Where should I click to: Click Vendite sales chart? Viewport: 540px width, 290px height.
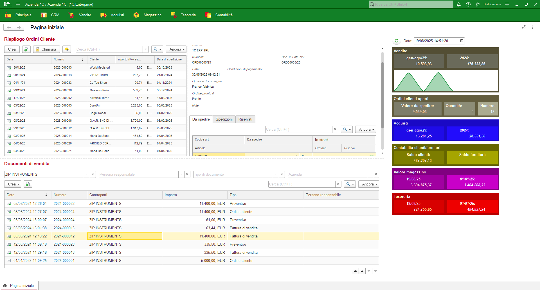tap(445, 81)
